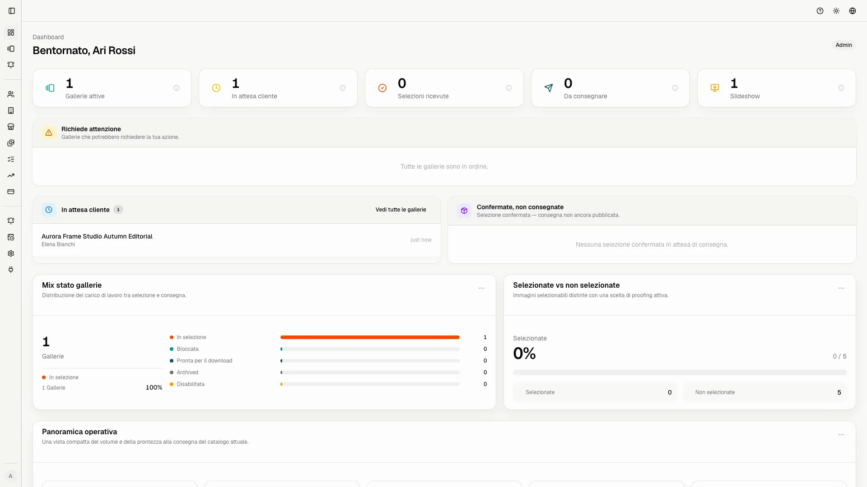Click the Admin badge
867x487 pixels.
pos(844,45)
